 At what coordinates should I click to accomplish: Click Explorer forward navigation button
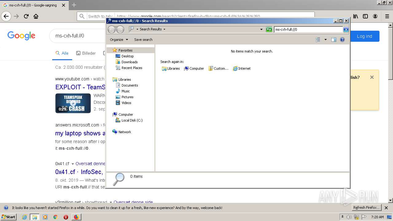(120, 29)
